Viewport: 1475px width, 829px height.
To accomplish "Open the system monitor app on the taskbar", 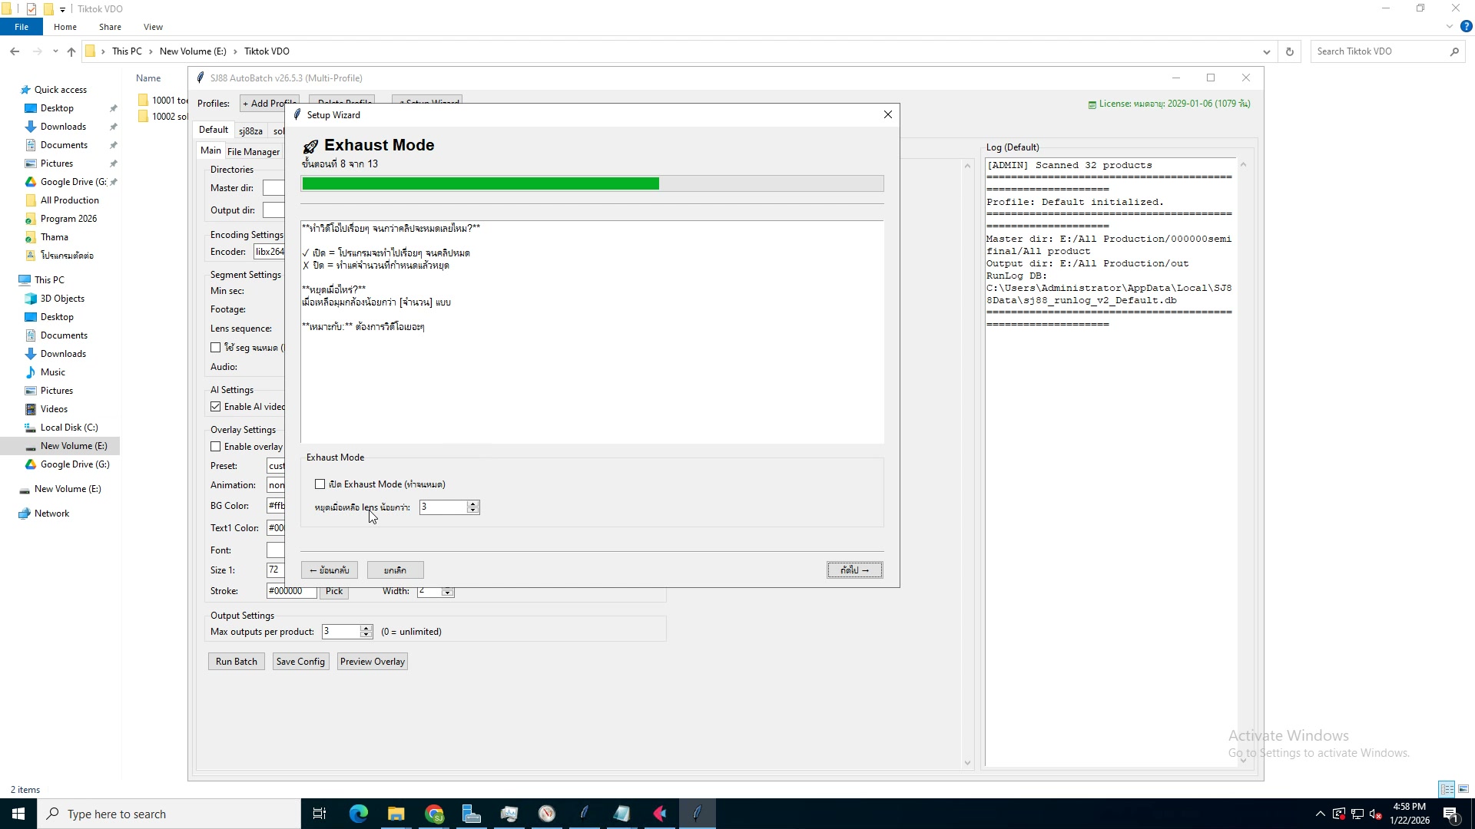I will click(x=509, y=813).
